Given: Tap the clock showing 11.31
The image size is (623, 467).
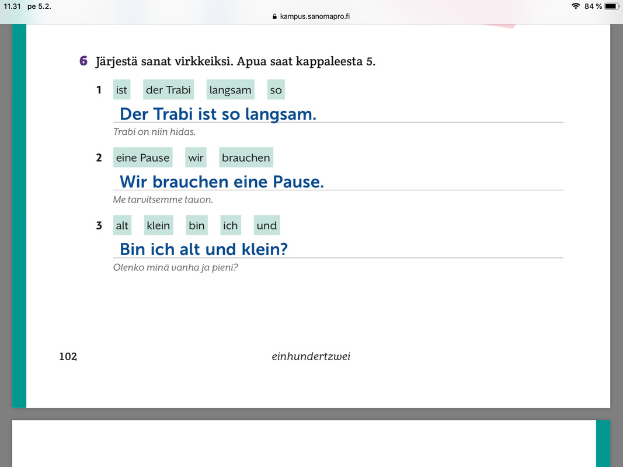Looking at the screenshot, I should pos(12,6).
